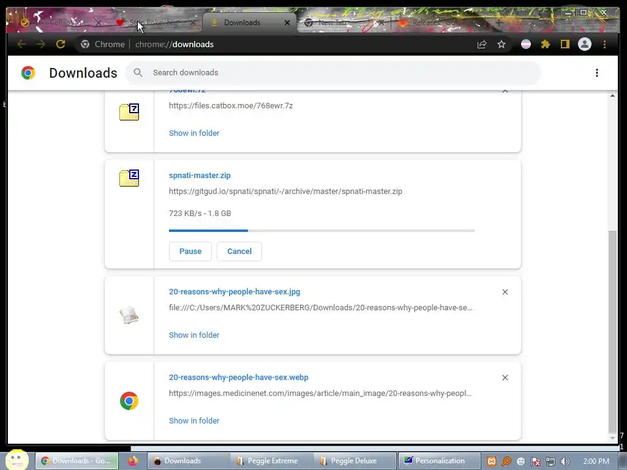Click the zip archive icon for spnati-master.zip
This screenshot has height=470, width=627.
pyautogui.click(x=129, y=178)
